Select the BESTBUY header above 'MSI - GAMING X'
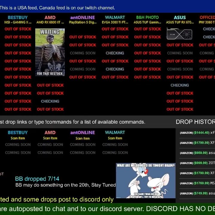This screenshot has height=215, width=215. [x=18, y=17]
